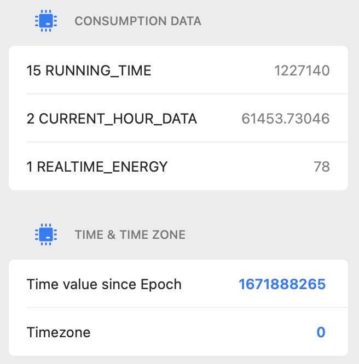This screenshot has width=359, height=364.
Task: Click the number 1 before REALTIME_ENERGY
Action: tap(30, 167)
